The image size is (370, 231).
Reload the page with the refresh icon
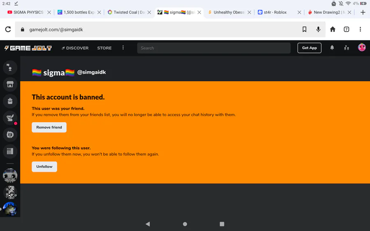pos(8,30)
